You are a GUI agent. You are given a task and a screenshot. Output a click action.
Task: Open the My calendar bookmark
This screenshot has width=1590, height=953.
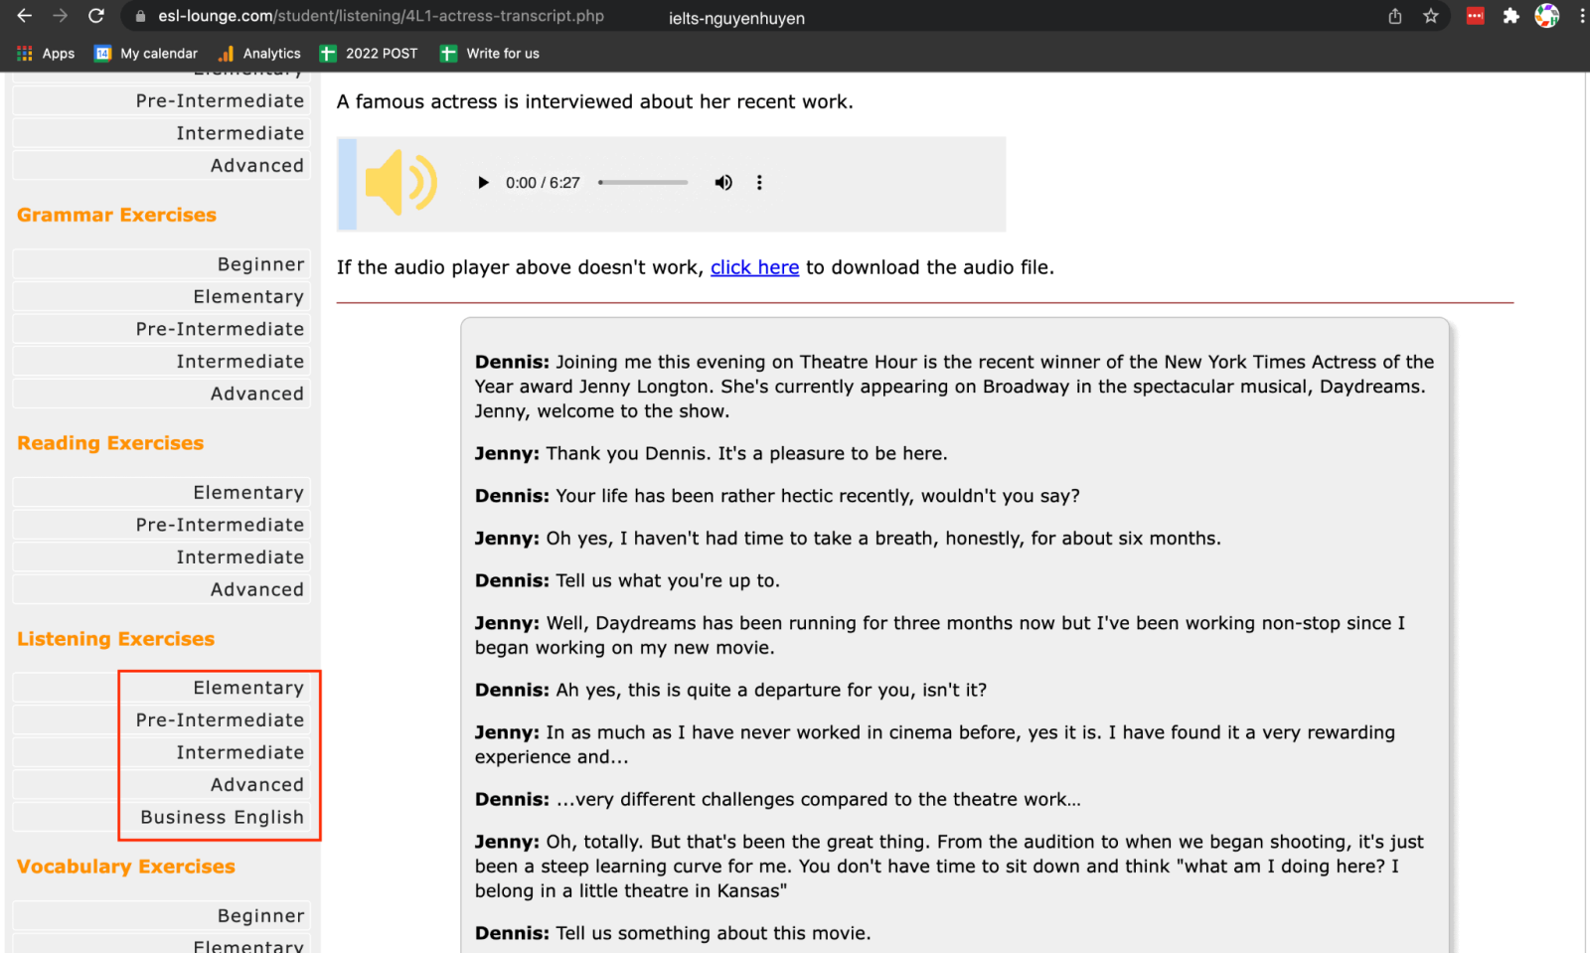pyautogui.click(x=146, y=54)
